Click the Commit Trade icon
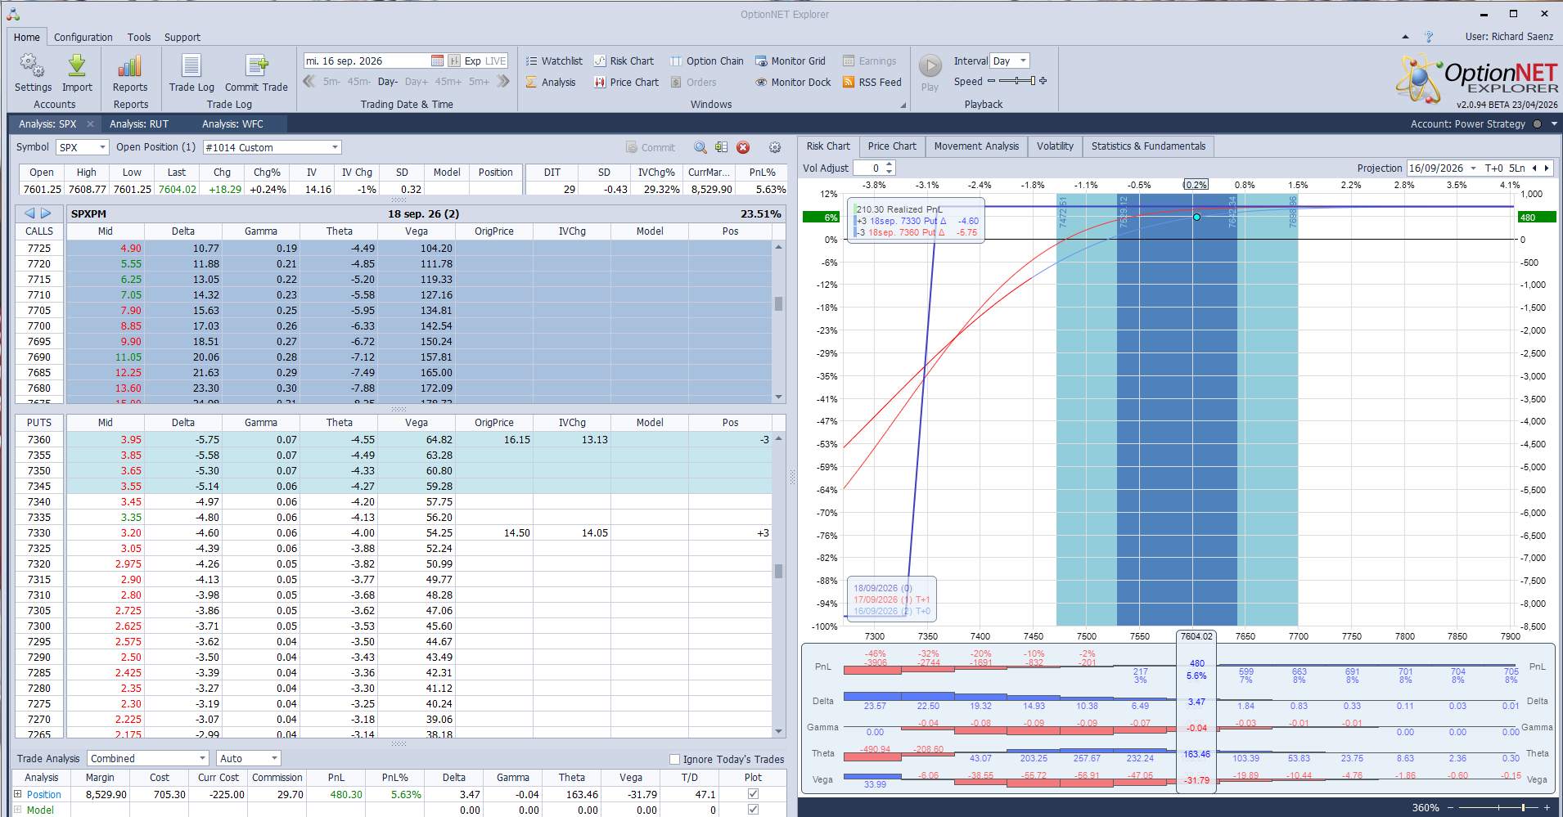This screenshot has width=1563, height=817. 256,65
